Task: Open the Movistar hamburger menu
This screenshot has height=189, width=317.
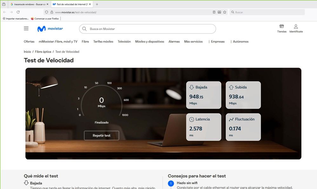Action: (26, 29)
